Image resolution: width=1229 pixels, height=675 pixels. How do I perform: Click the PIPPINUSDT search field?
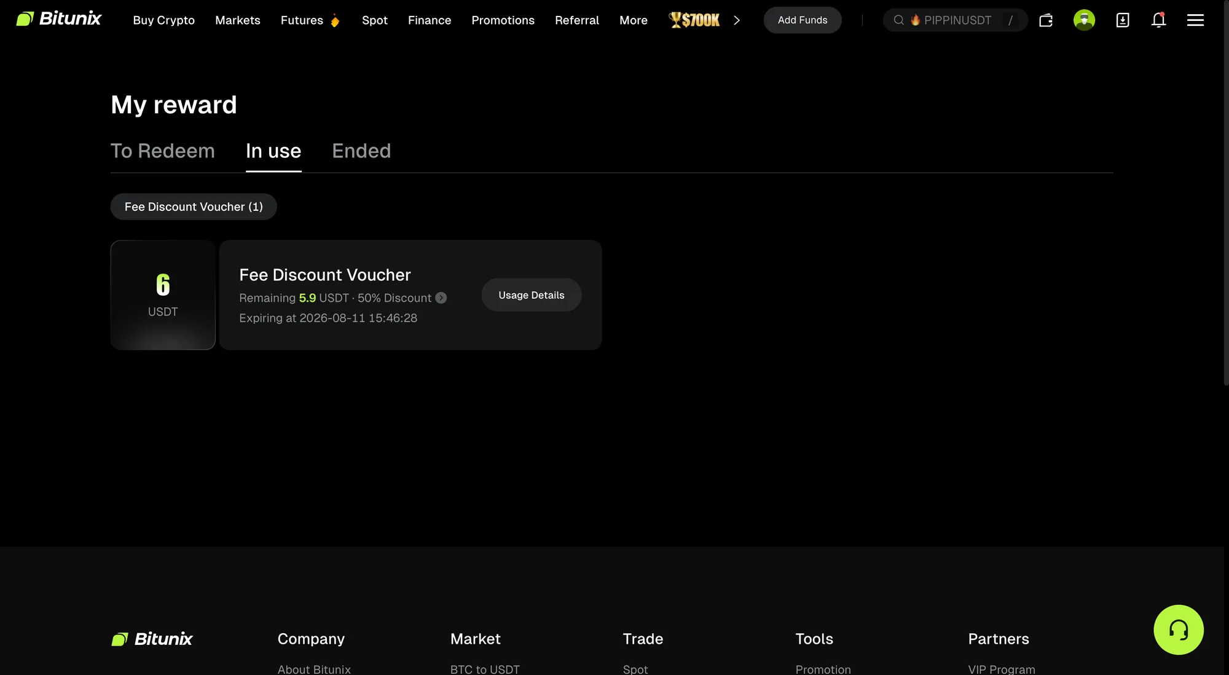click(x=955, y=20)
